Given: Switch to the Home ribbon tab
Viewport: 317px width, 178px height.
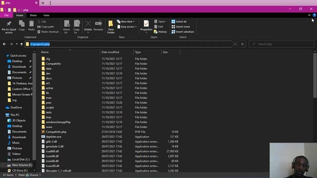Looking at the screenshot, I should pos(20,15).
